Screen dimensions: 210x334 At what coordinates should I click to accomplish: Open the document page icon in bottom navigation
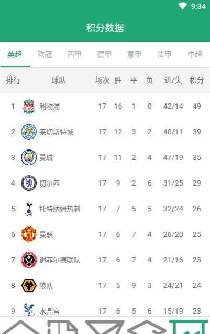[x=62, y=327]
